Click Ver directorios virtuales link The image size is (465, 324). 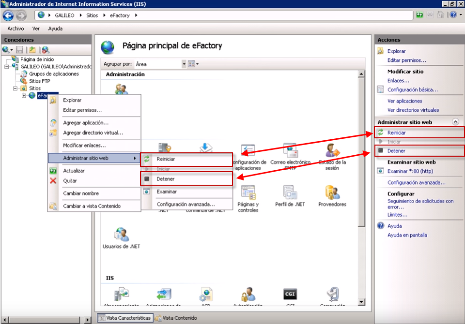click(413, 110)
